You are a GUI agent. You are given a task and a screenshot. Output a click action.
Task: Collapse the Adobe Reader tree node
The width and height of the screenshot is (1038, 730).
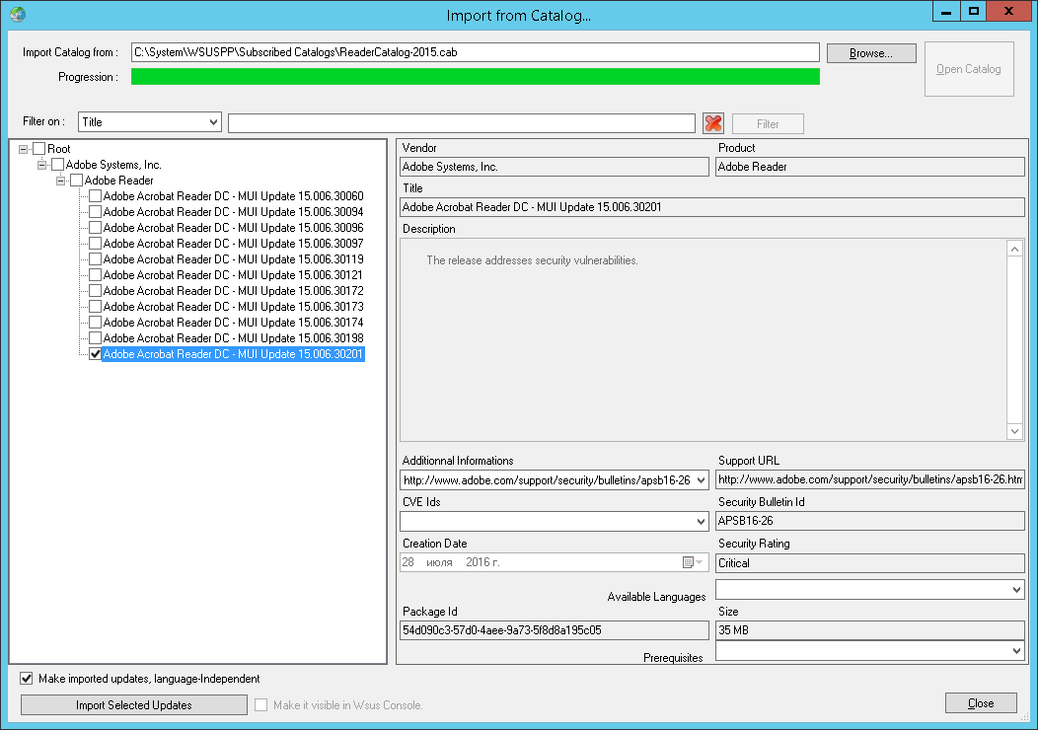point(60,182)
